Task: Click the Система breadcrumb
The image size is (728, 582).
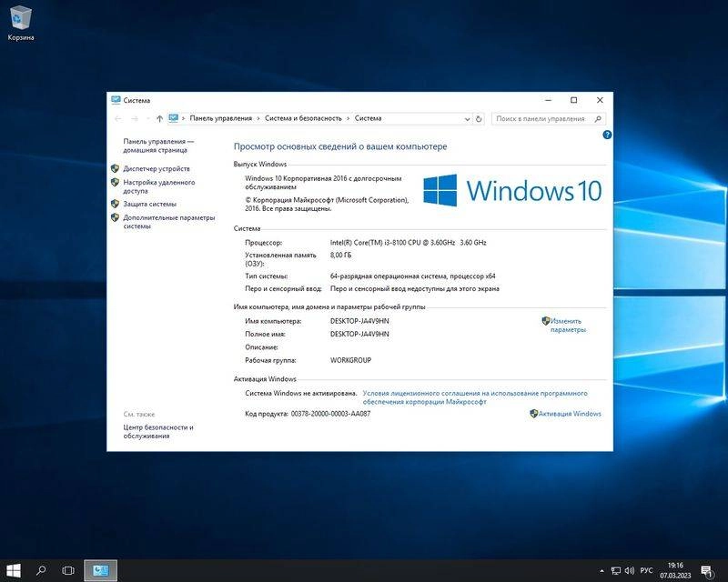Action: 369,118
